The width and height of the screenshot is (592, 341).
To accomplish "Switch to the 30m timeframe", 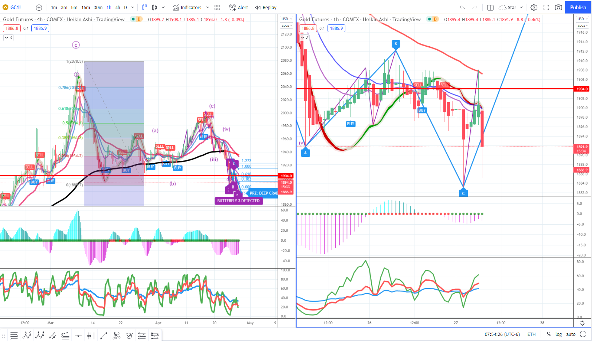I will (98, 7).
